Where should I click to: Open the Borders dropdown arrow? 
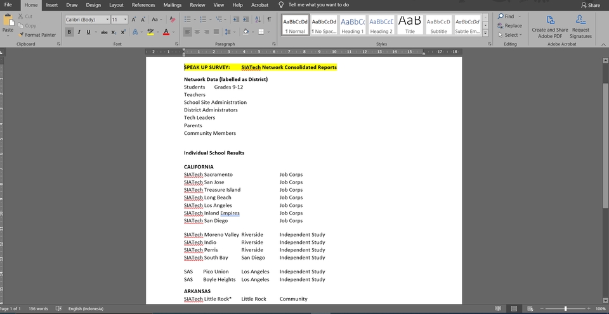268,32
